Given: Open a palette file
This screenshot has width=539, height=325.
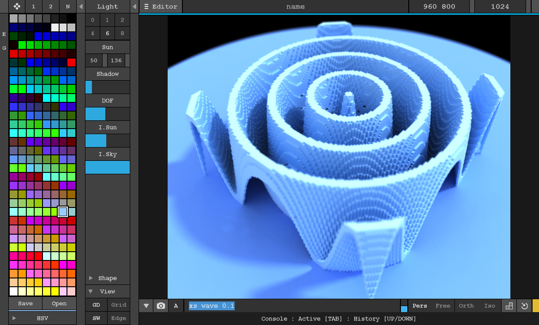Looking at the screenshot, I should pos(58,304).
